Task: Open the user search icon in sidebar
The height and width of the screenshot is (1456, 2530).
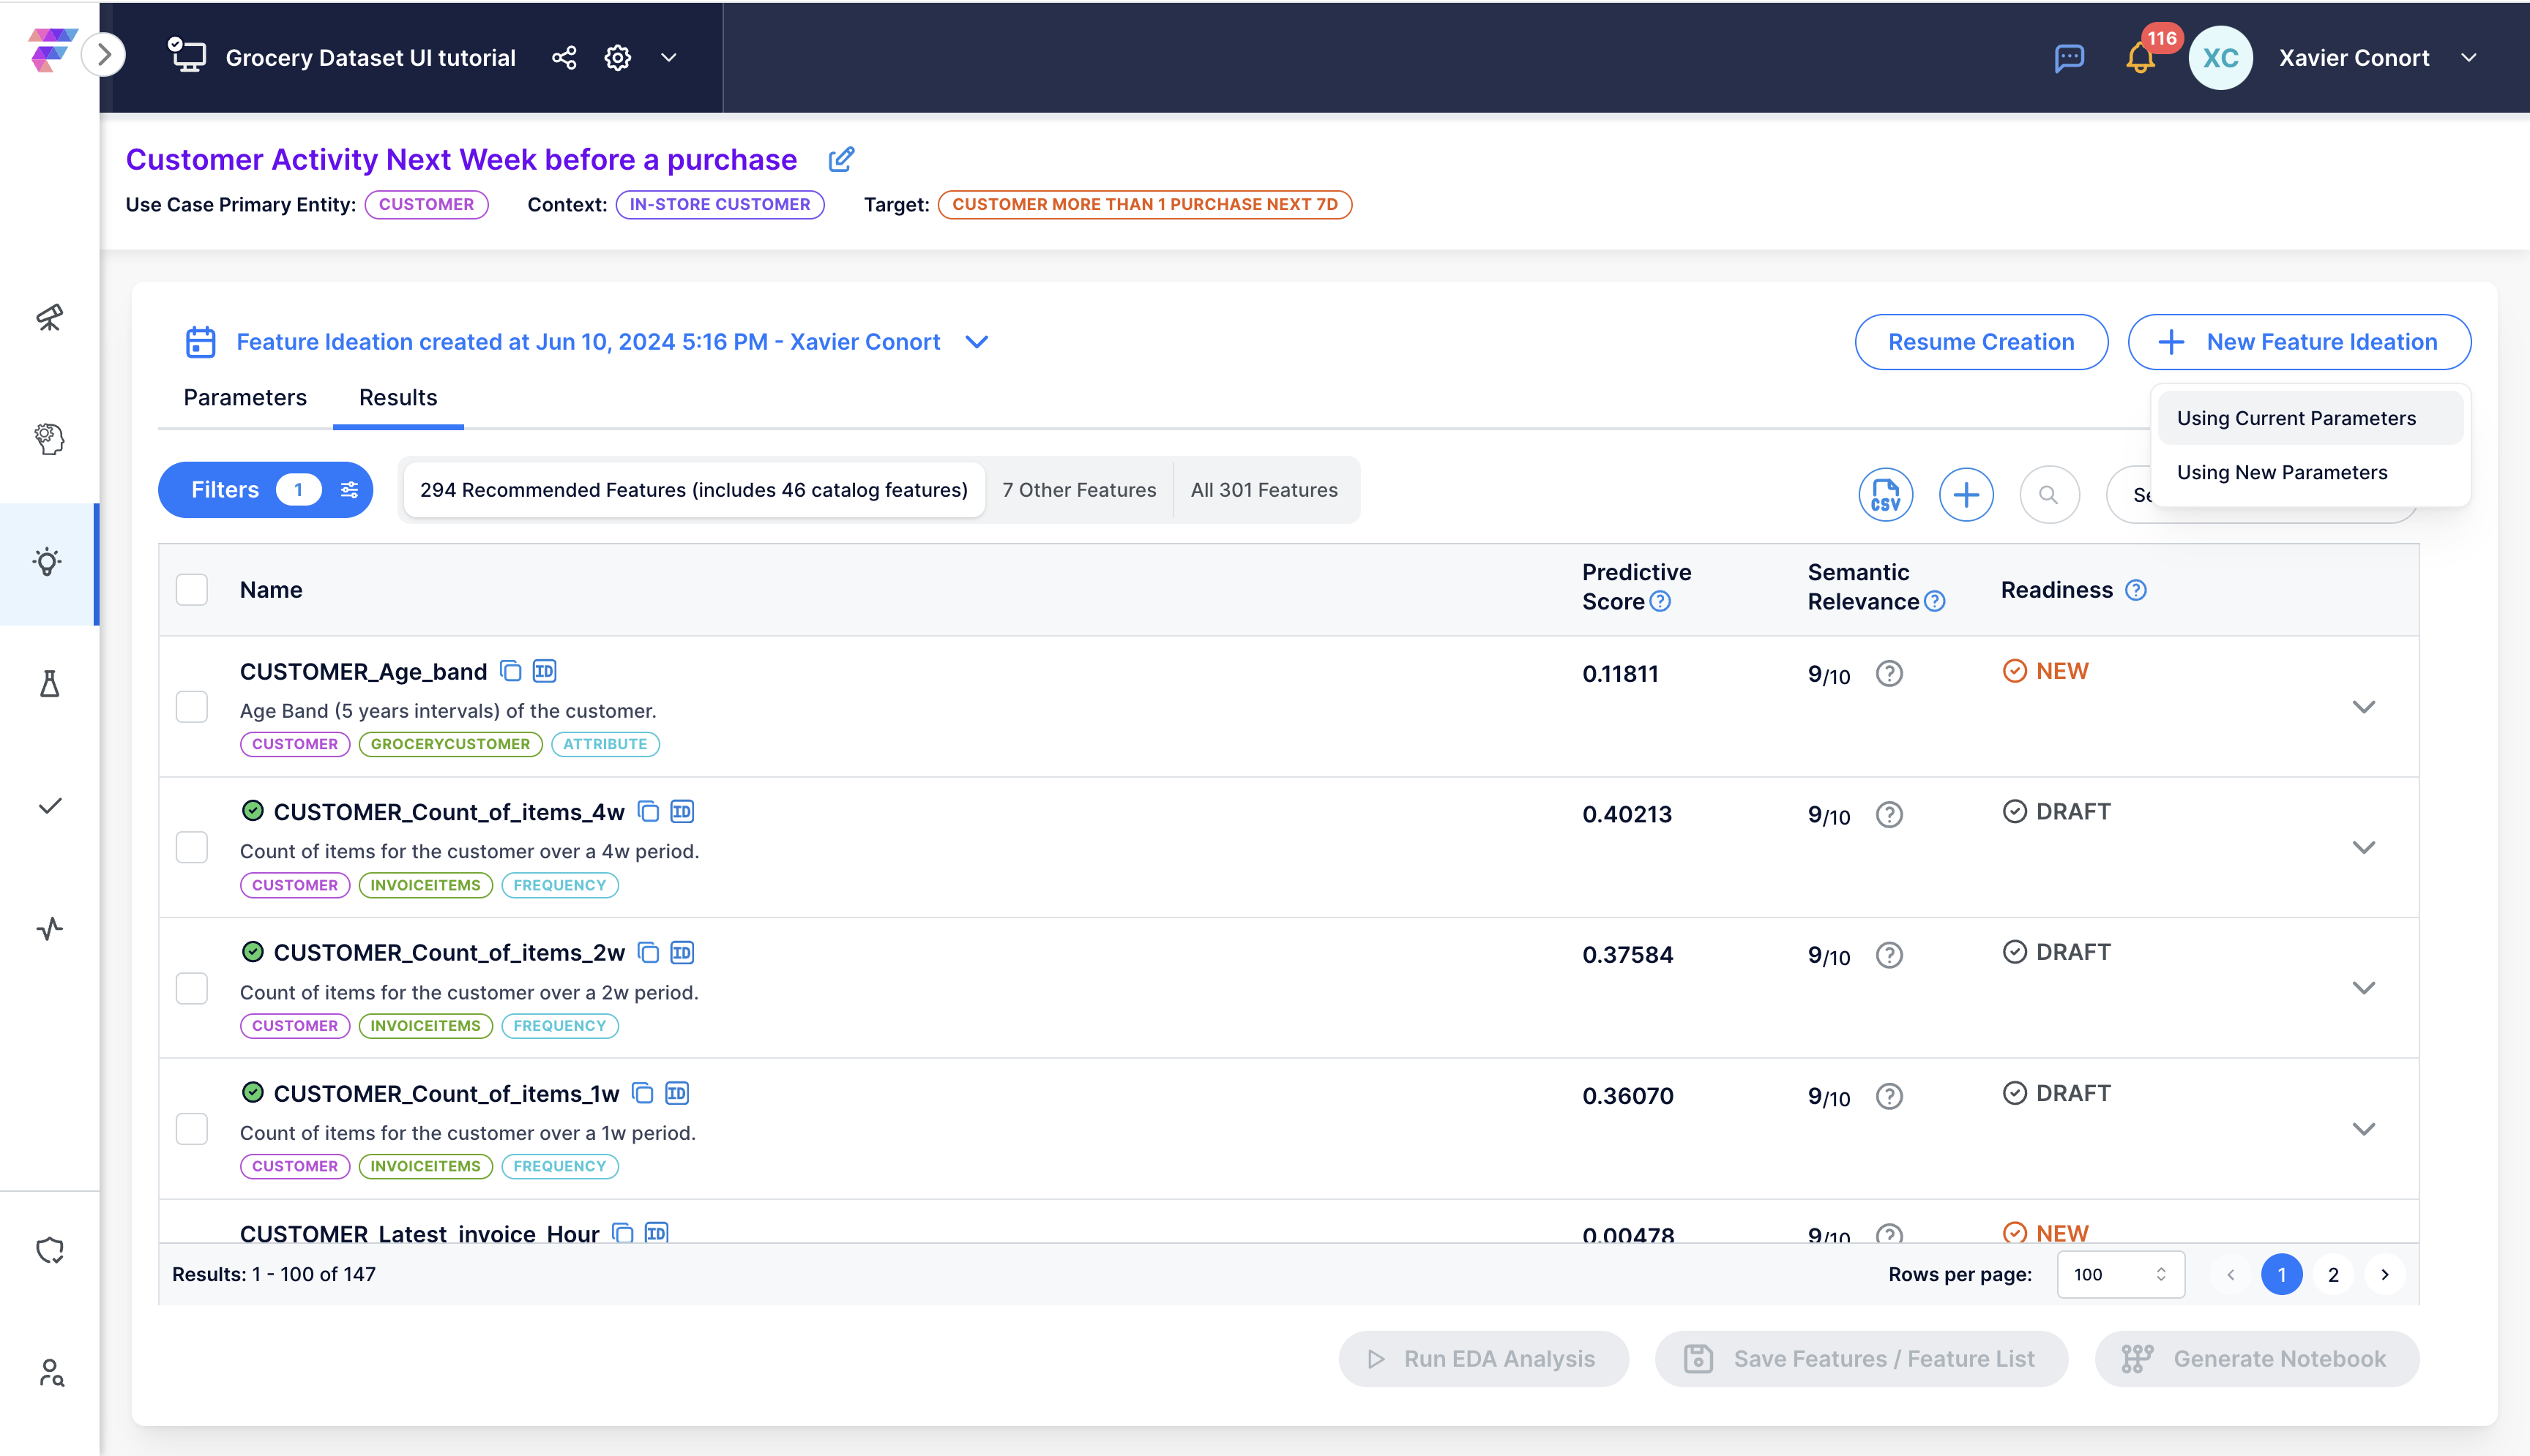Action: click(x=50, y=1373)
